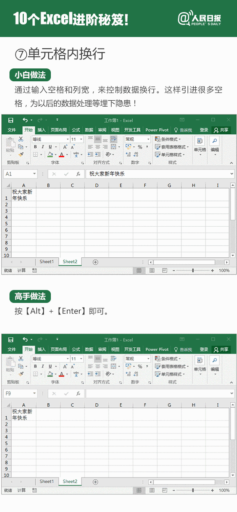Open the 公式 tab in the A1 Excel window

76,130
